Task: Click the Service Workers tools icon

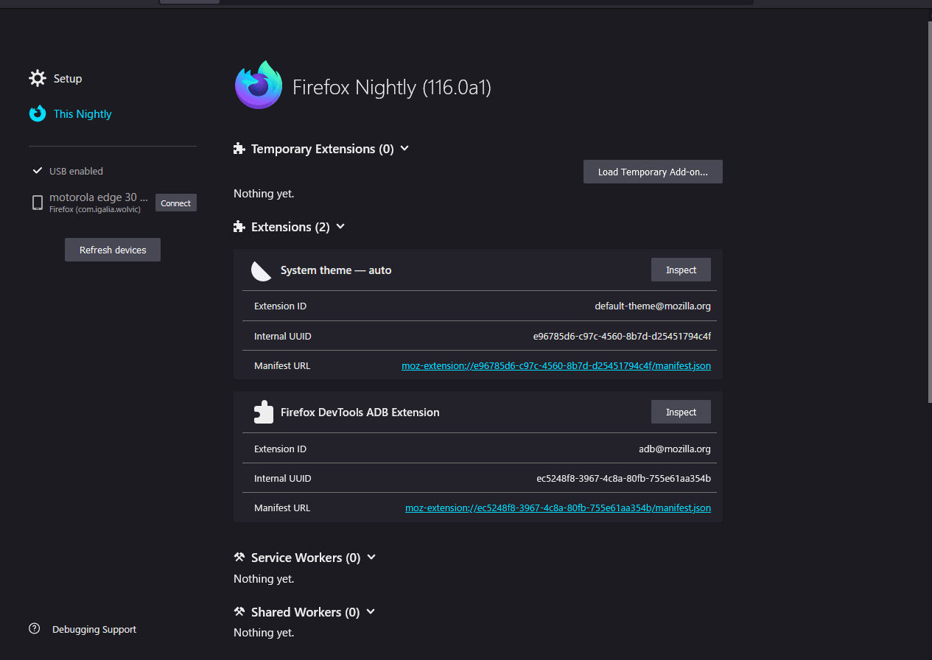Action: [239, 558]
